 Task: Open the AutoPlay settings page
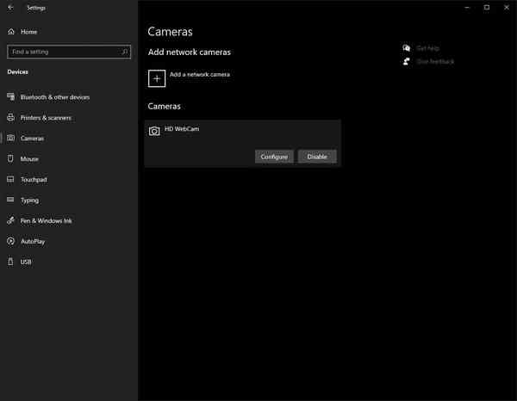[33, 242]
